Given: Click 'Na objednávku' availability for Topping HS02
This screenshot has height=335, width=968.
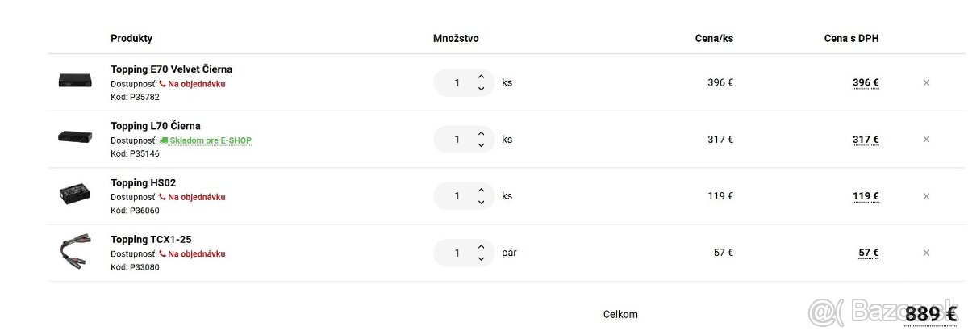Looking at the screenshot, I should 196,197.
